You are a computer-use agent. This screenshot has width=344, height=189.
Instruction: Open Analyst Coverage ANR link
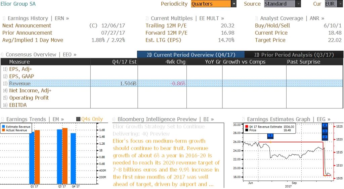tap(292, 18)
